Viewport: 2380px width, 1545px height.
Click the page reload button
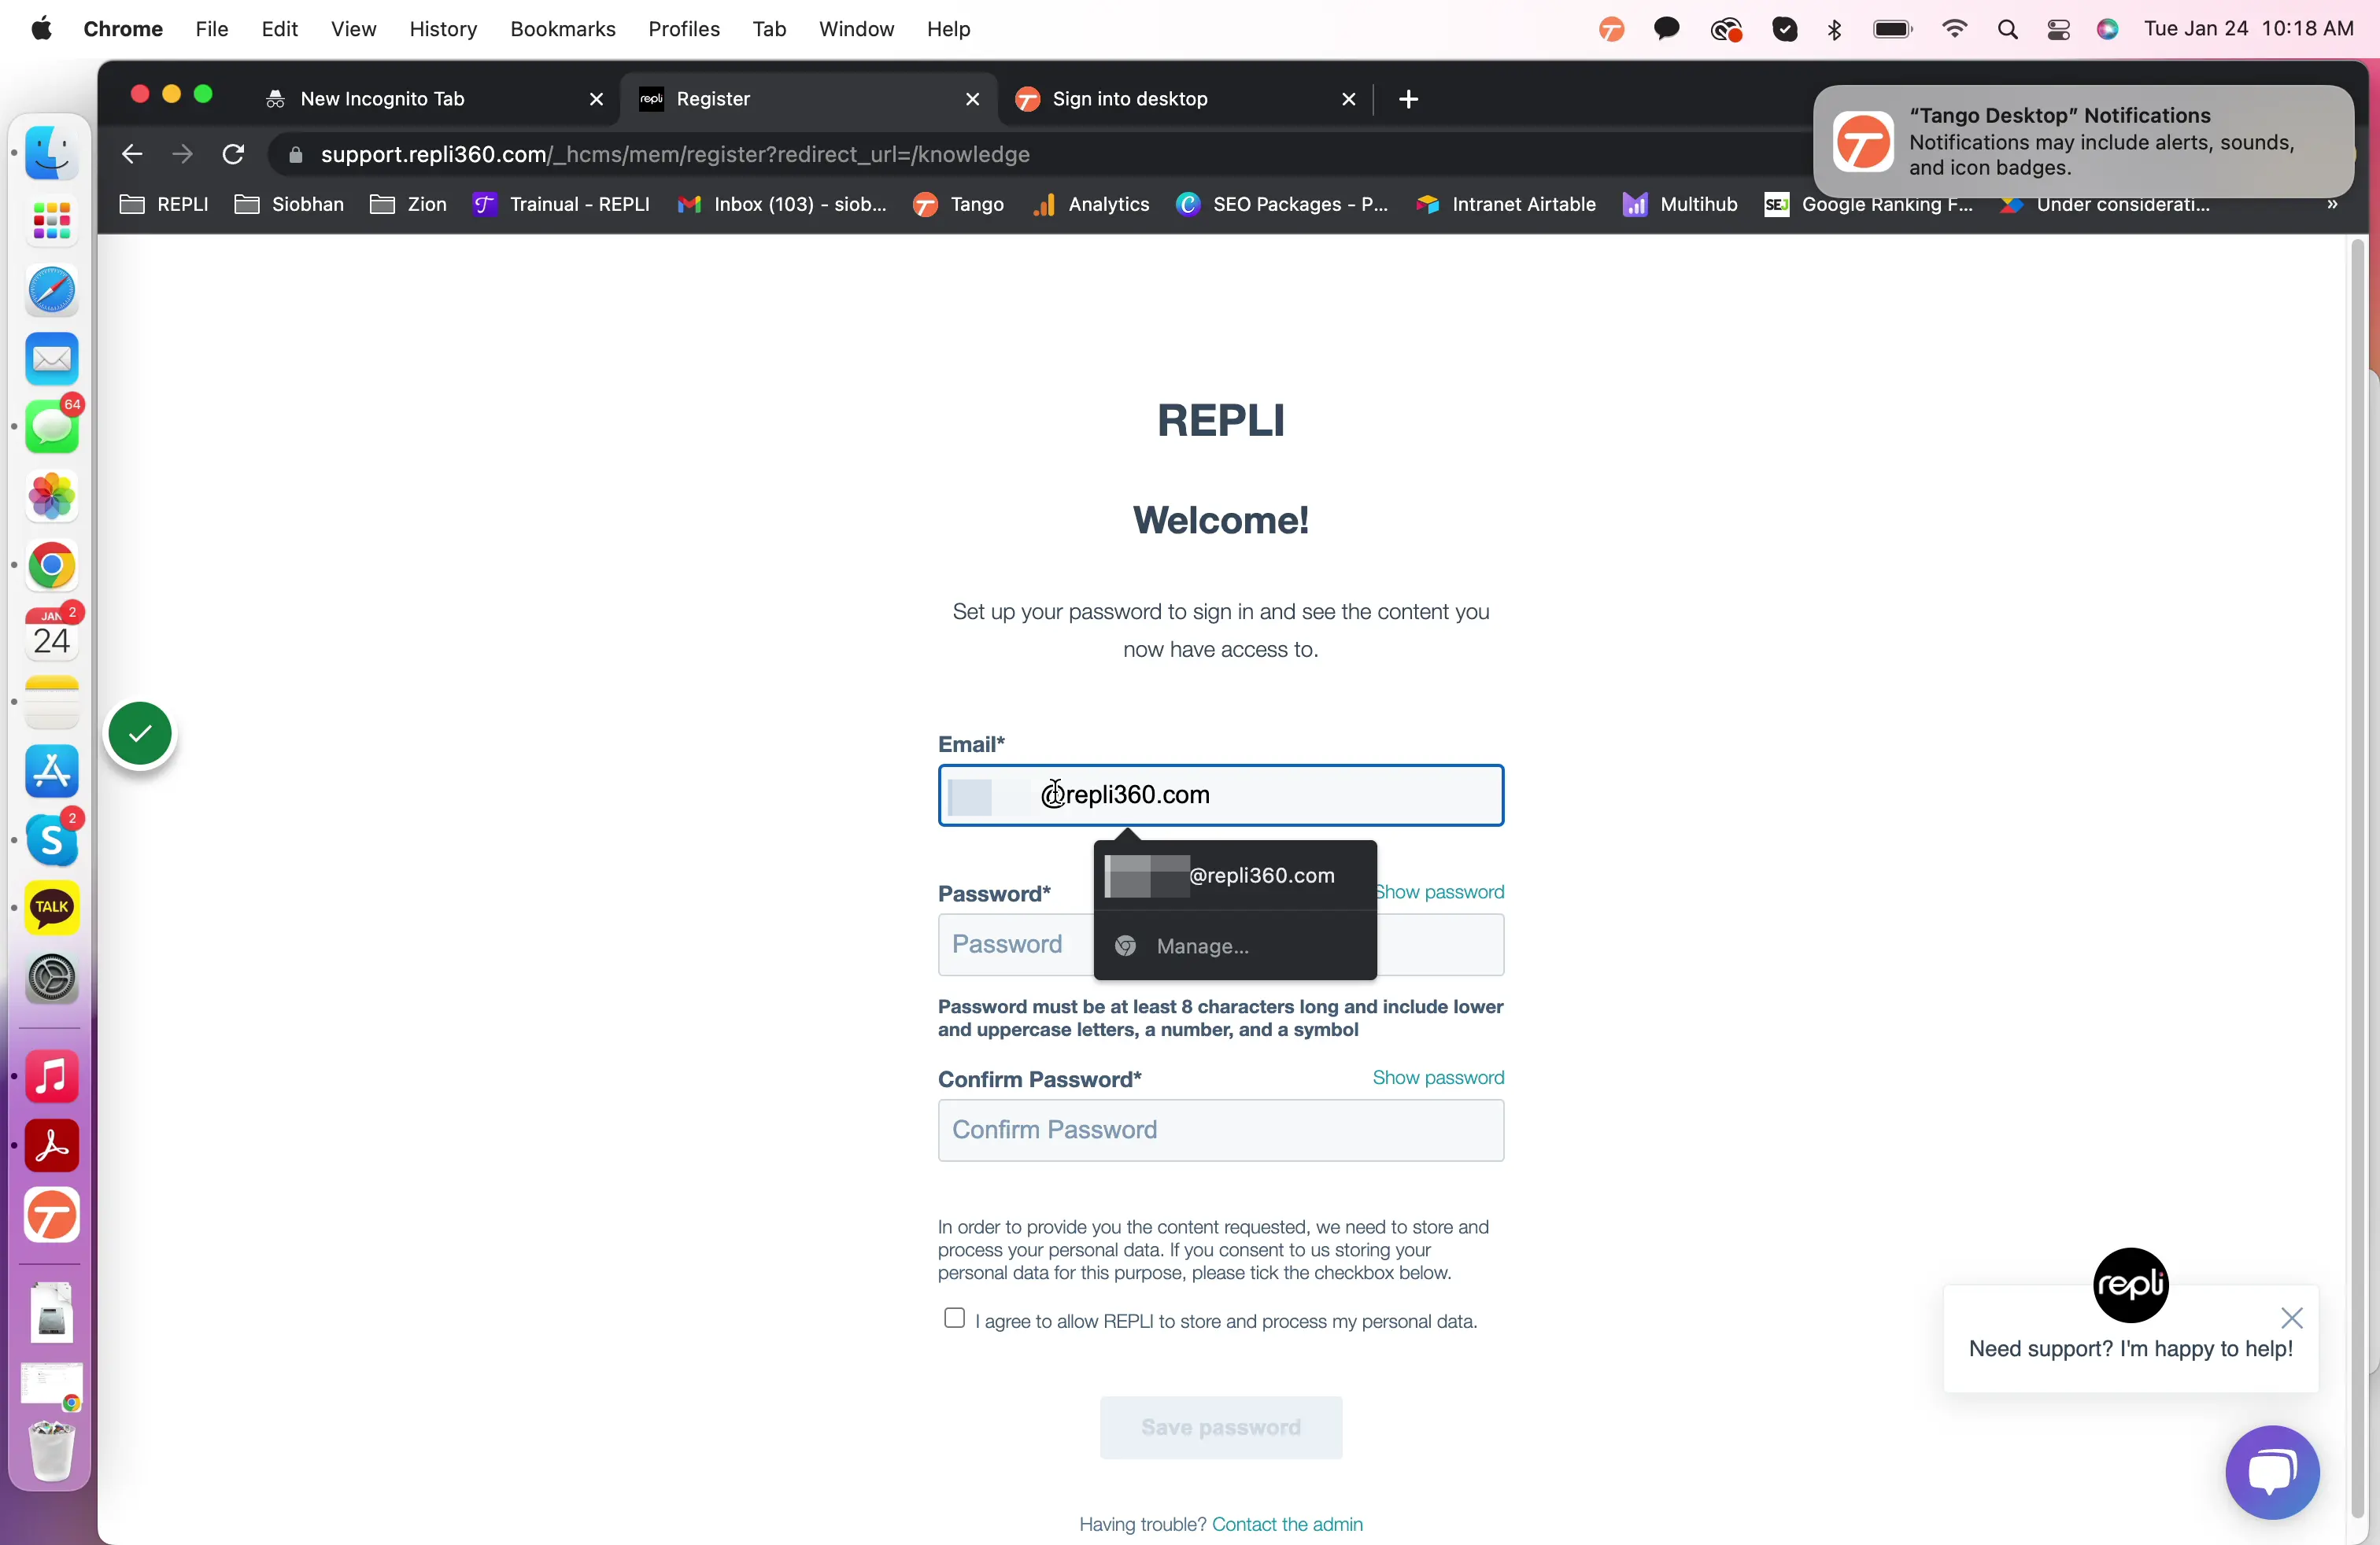click(233, 154)
